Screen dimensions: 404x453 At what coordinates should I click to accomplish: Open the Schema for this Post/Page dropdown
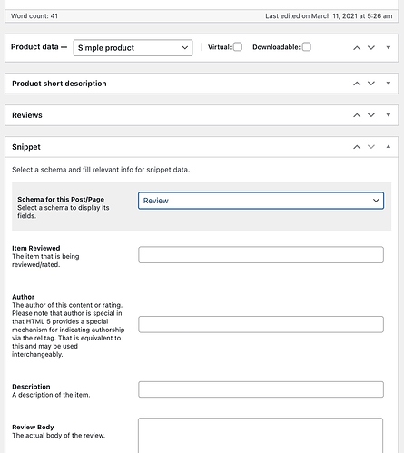pyautogui.click(x=261, y=201)
